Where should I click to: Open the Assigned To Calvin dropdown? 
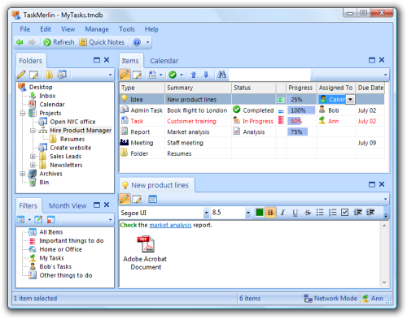(x=350, y=100)
